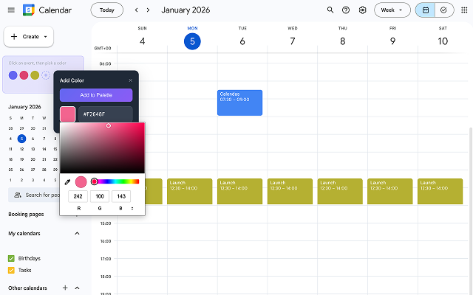Select Monday 5 day header
This screenshot has height=295, width=473.
pyautogui.click(x=192, y=41)
